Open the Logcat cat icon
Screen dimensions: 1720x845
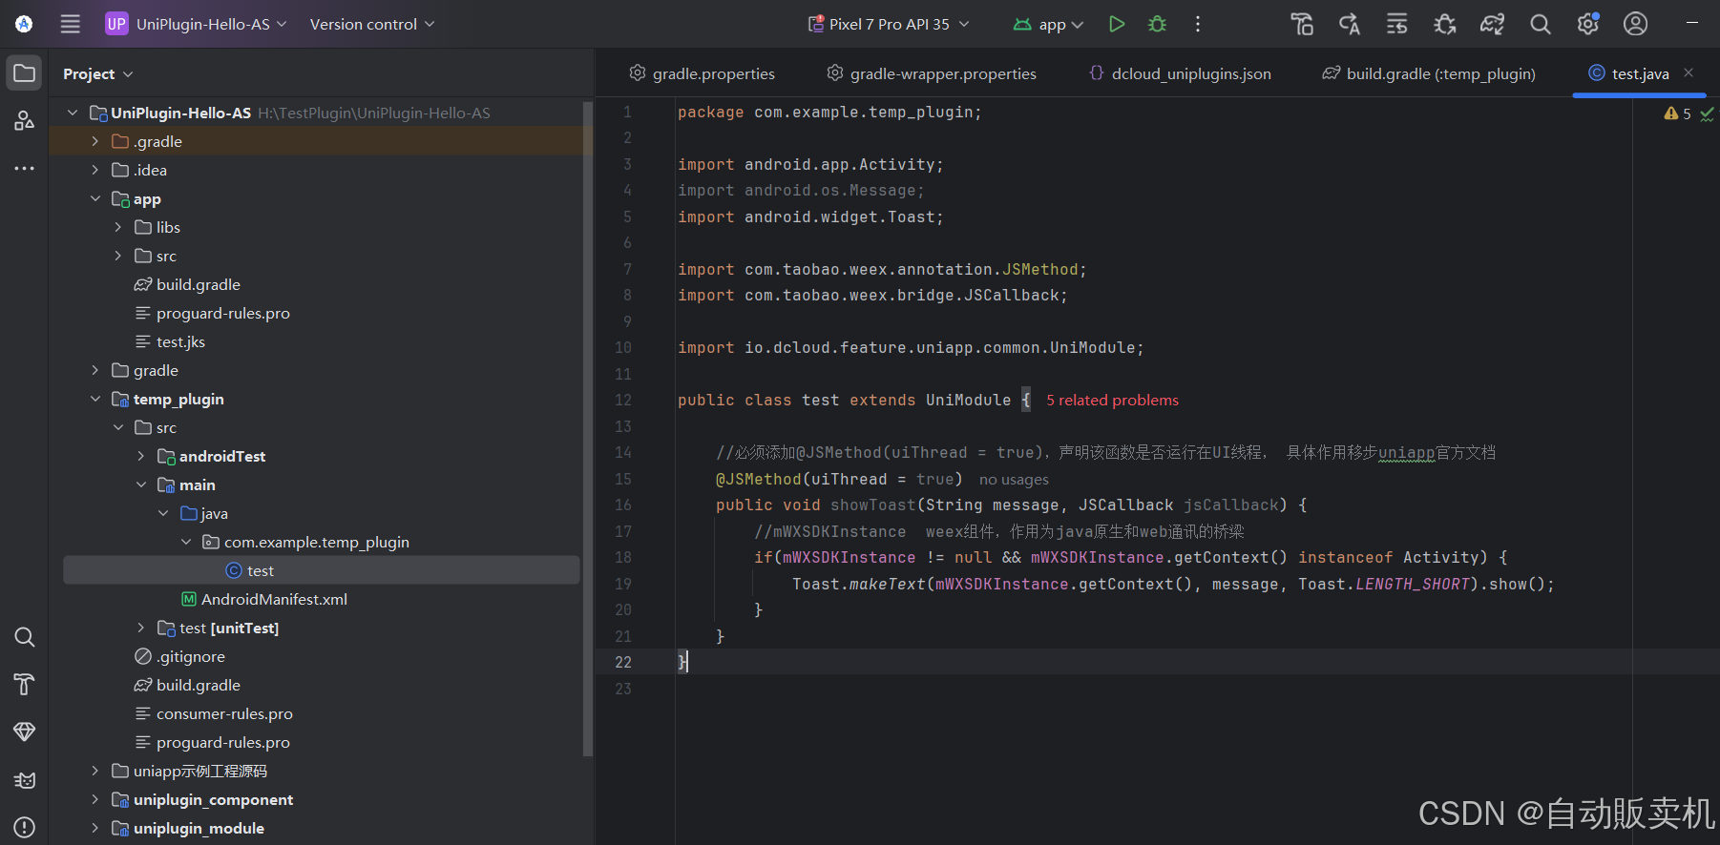pyautogui.click(x=25, y=780)
